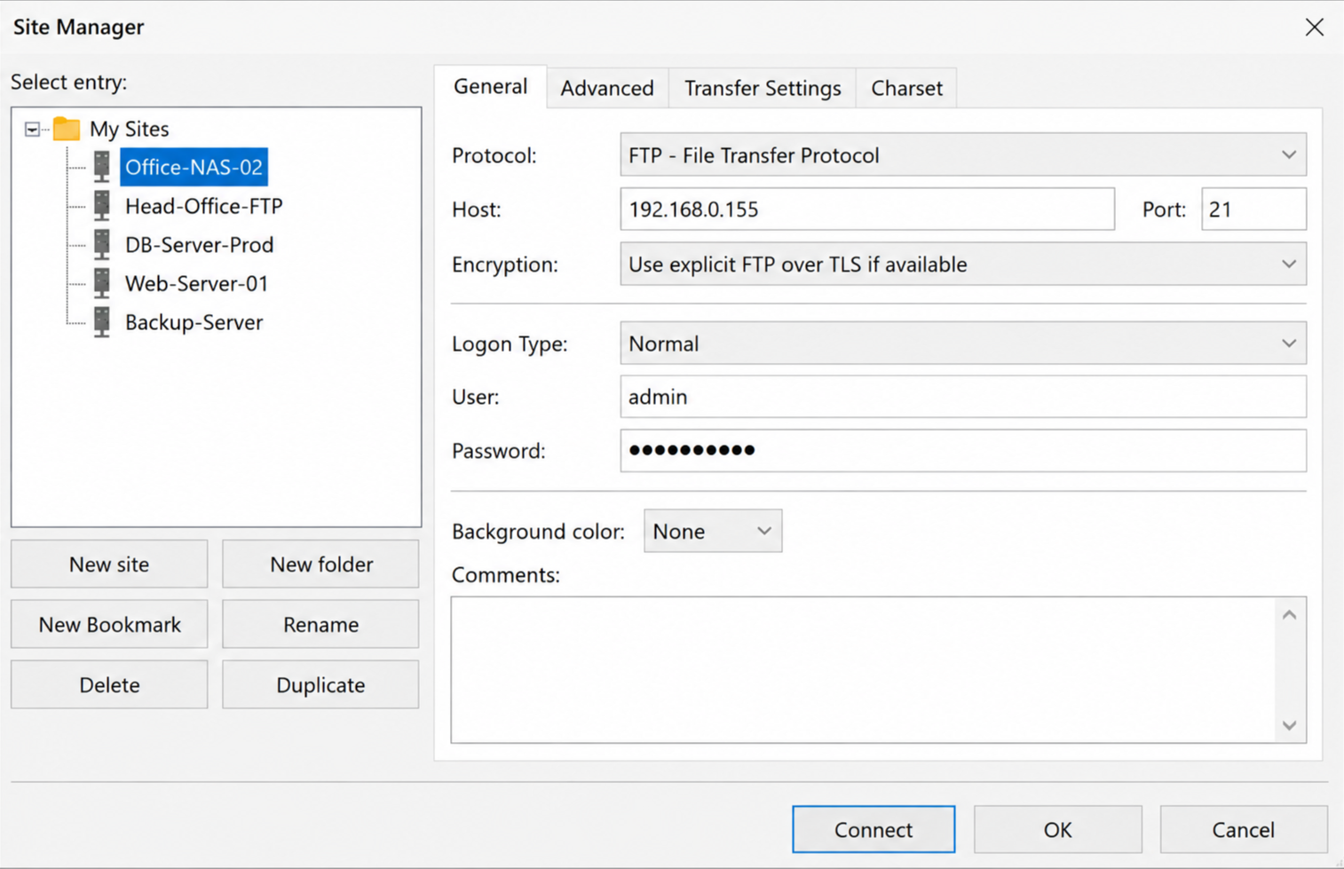Click the My Sites folder icon
The image size is (1344, 869).
point(67,129)
